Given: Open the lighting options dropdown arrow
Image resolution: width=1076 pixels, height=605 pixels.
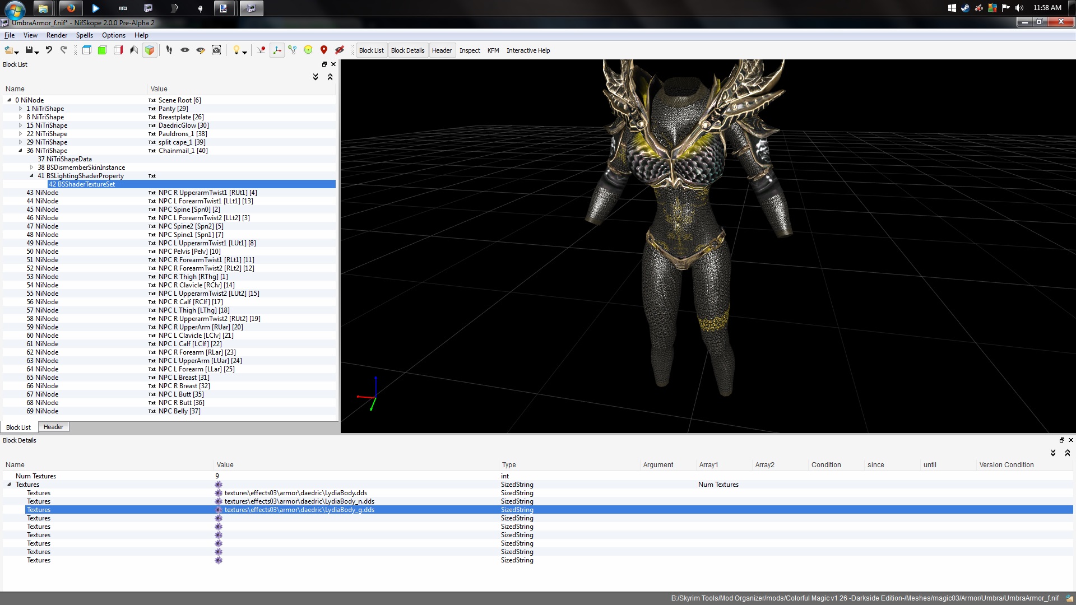Looking at the screenshot, I should click(244, 52).
